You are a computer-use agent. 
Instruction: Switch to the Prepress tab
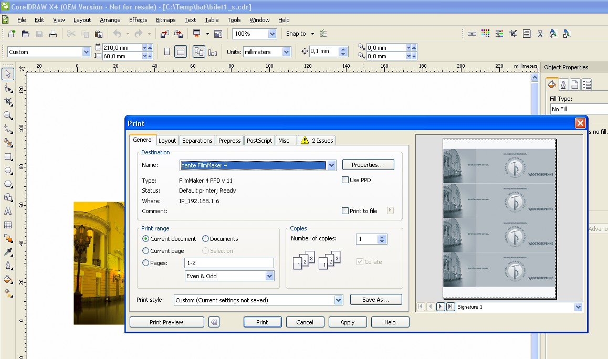pyautogui.click(x=229, y=141)
